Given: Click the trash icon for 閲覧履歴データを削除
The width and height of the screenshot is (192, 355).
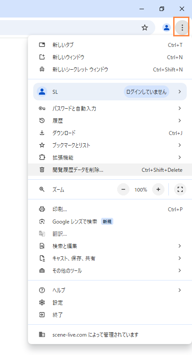Looking at the screenshot, I should pyautogui.click(x=42, y=170).
